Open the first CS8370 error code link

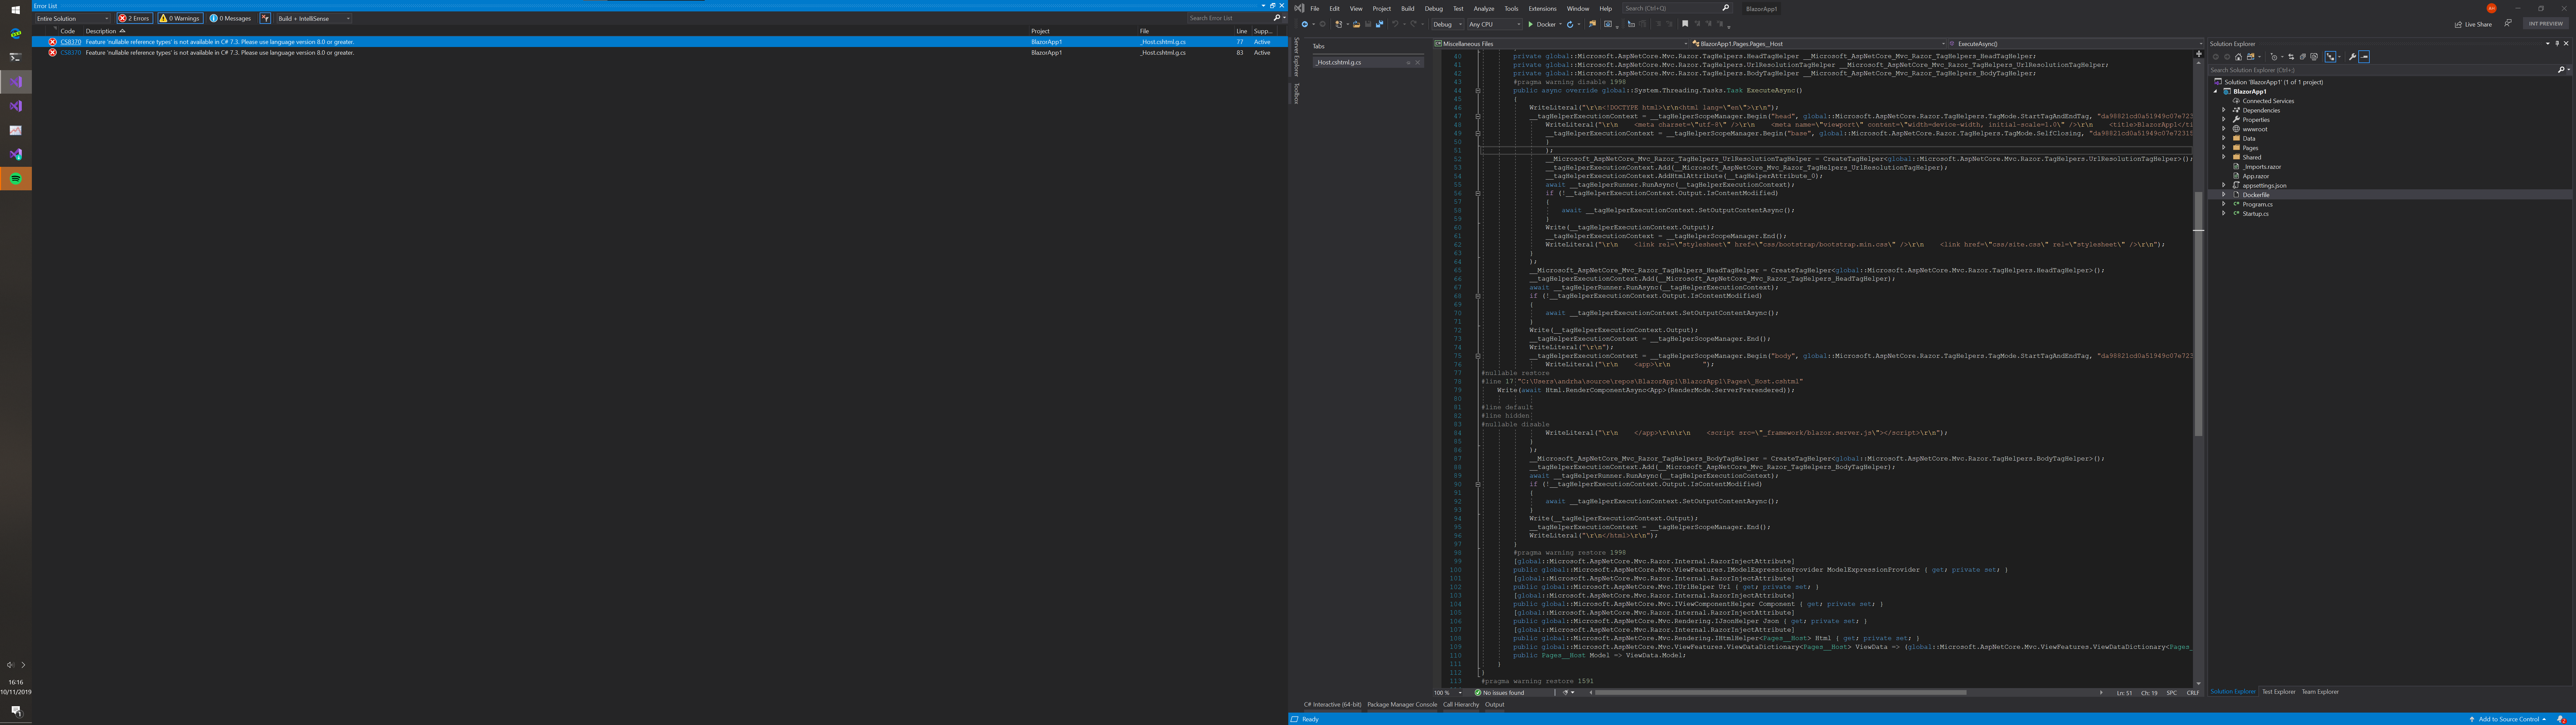pyautogui.click(x=71, y=42)
